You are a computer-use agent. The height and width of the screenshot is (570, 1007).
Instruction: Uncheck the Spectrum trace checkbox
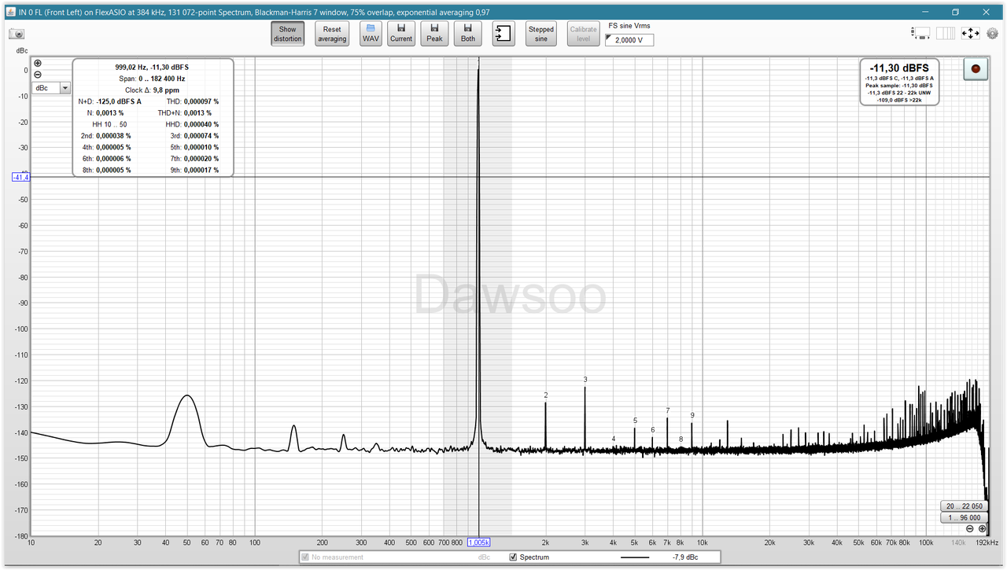tap(514, 557)
